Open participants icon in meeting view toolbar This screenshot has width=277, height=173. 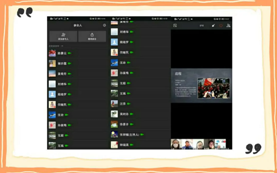click(x=229, y=25)
